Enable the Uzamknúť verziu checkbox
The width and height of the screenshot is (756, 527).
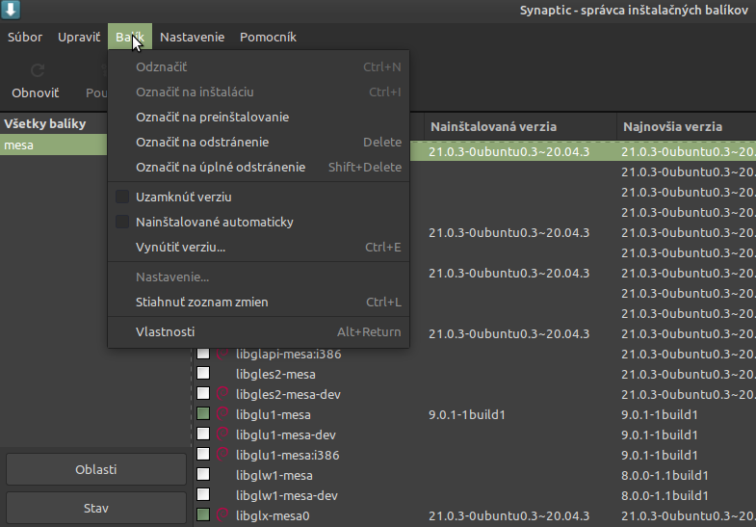pyautogui.click(x=122, y=197)
